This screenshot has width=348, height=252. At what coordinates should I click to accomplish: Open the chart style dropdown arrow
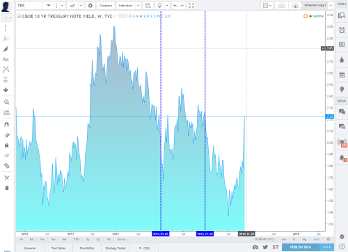81,6
